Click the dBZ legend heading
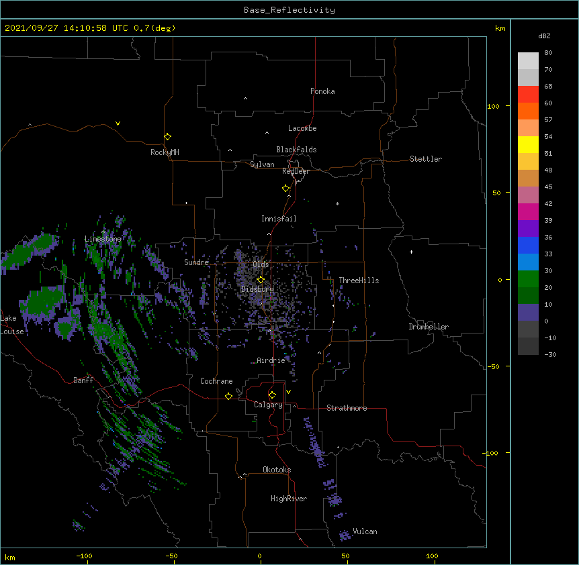579x565 pixels. (544, 36)
